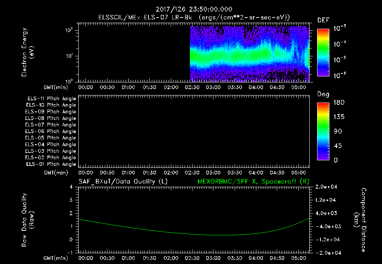This screenshot has height=264, width=382.
Task: Click the DEF label above the color bar
Action: coord(323,20)
